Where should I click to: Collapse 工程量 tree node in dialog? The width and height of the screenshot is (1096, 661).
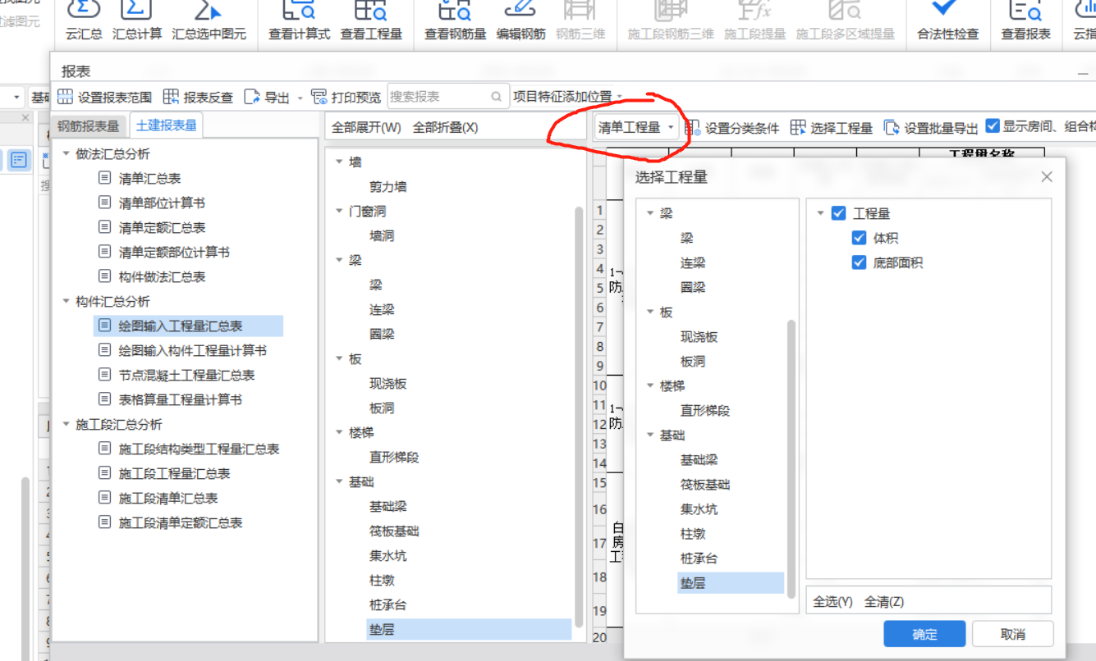click(x=820, y=213)
